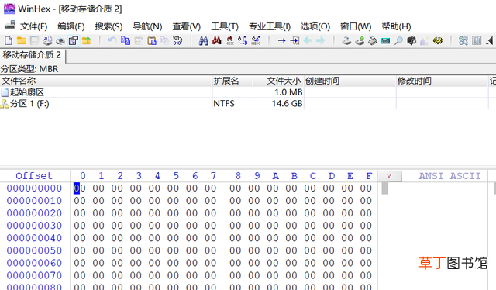Open the 编辑(E) menu
Image resolution: width=496 pixels, height=290 pixels.
pyautogui.click(x=71, y=26)
